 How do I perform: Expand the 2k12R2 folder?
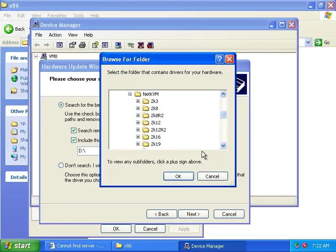pyautogui.click(x=138, y=130)
